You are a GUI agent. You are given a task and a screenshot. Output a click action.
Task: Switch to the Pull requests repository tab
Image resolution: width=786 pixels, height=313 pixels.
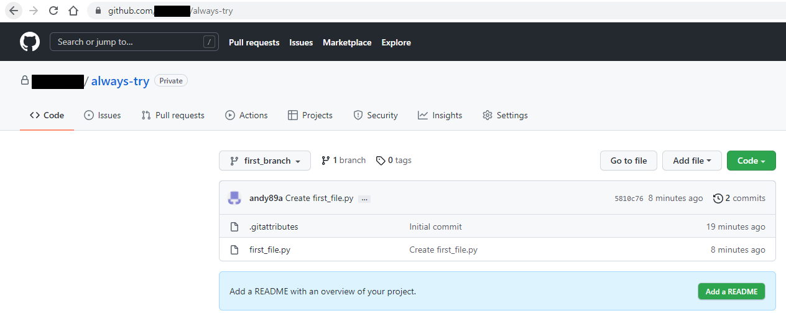tap(173, 115)
